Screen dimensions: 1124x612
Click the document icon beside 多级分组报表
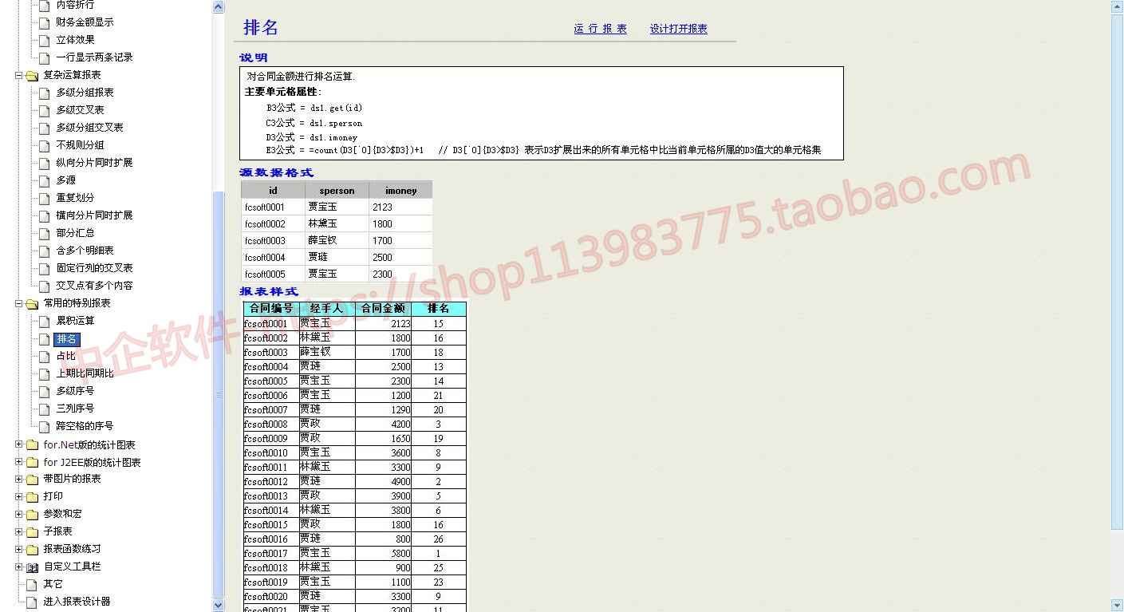[x=45, y=93]
